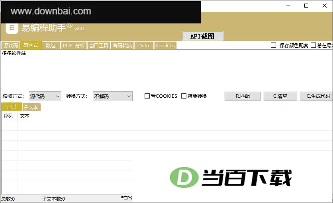
Task: Select the 表达式 tab
Action: tap(31, 45)
